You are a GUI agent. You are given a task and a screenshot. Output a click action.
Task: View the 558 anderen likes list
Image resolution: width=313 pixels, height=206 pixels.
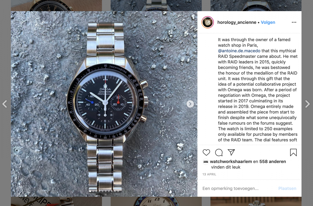point(273,161)
